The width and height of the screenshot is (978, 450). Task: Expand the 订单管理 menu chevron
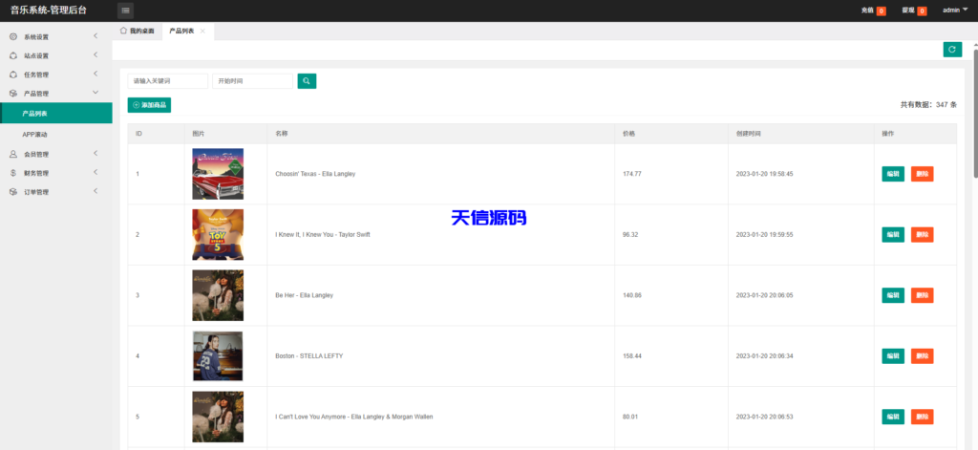(96, 192)
